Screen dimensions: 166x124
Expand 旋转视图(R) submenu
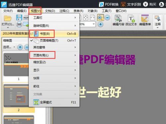tap(54, 26)
